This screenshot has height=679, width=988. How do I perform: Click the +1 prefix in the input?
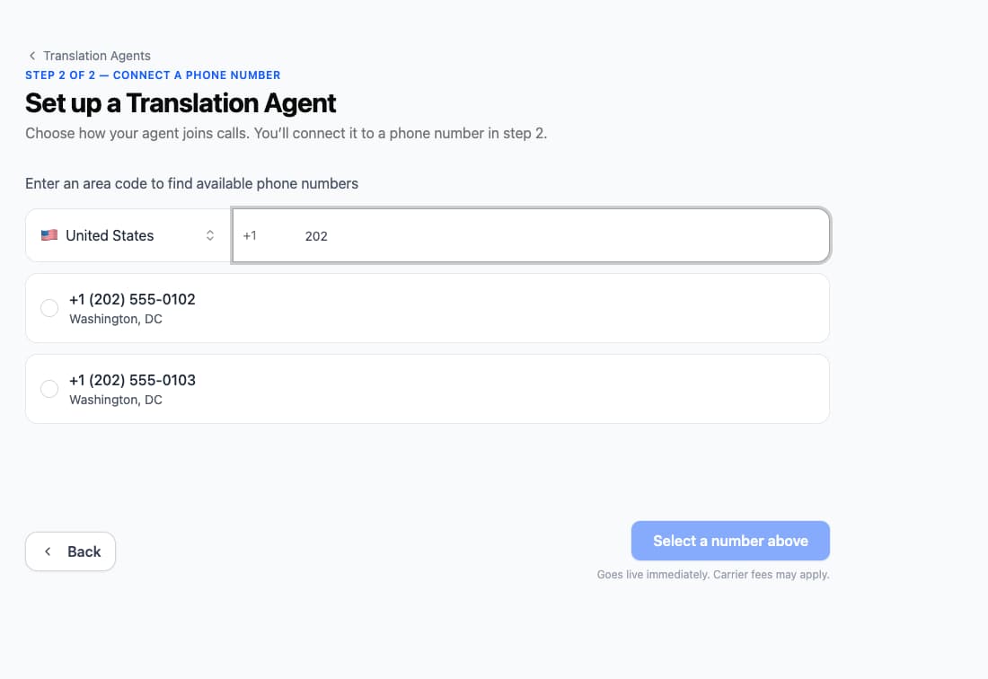coord(250,235)
